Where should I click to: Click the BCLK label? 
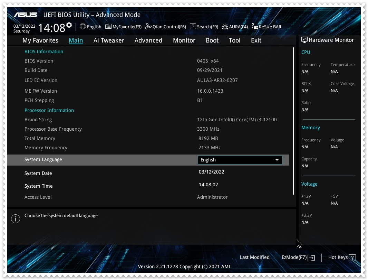click(306, 84)
